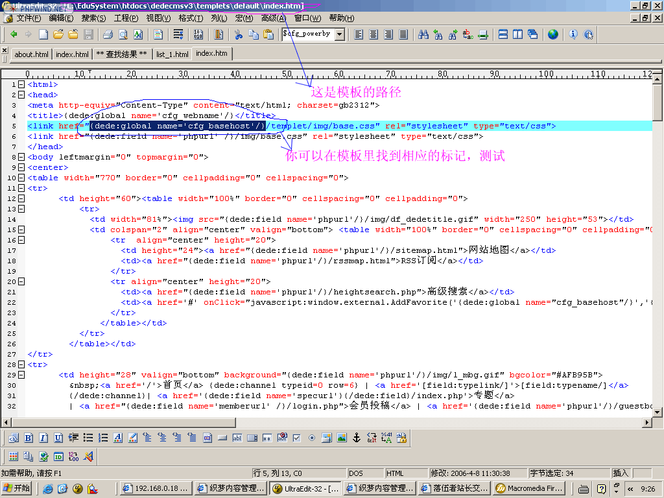Click the vertical scrollbar down arrow
This screenshot has height=498, width=664.
tap(657, 412)
